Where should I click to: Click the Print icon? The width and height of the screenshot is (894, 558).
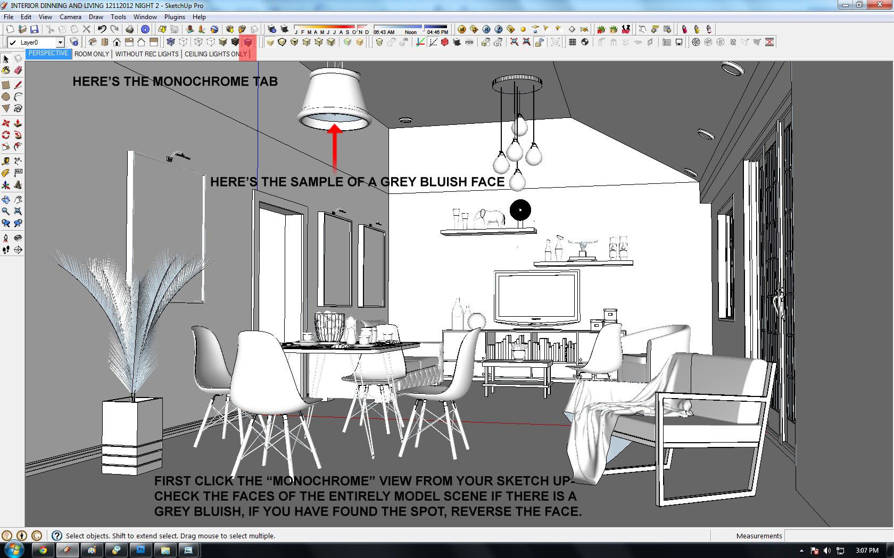pos(129,29)
